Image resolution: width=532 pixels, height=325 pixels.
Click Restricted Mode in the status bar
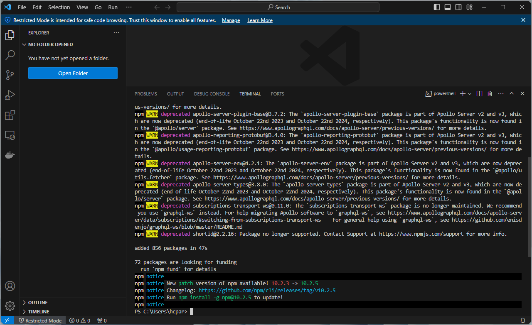coord(40,320)
